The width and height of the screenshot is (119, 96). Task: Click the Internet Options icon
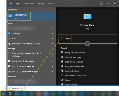pos(62,71)
